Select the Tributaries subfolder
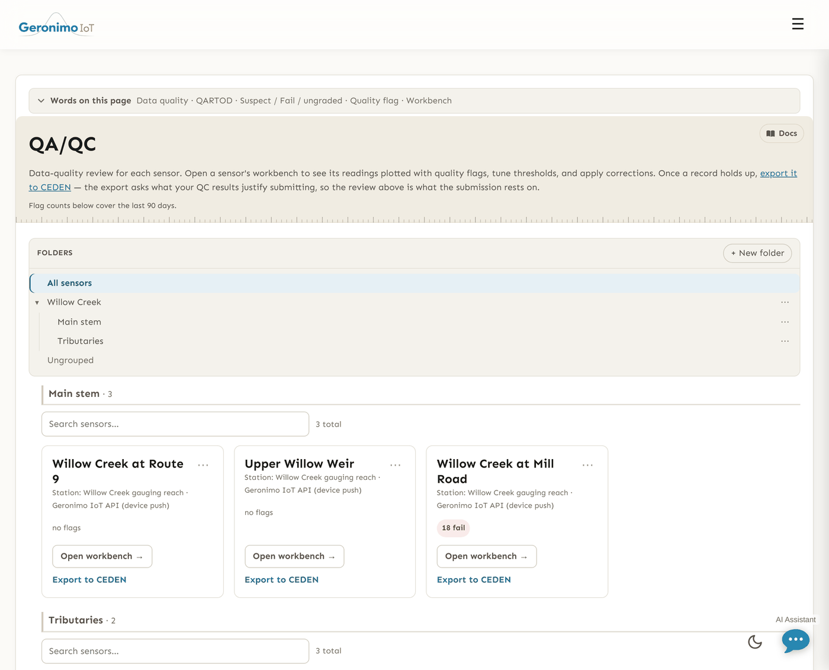Image resolution: width=829 pixels, height=670 pixels. pyautogui.click(x=81, y=341)
